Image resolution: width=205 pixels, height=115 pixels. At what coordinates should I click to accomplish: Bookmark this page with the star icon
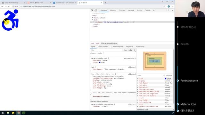[165, 6]
